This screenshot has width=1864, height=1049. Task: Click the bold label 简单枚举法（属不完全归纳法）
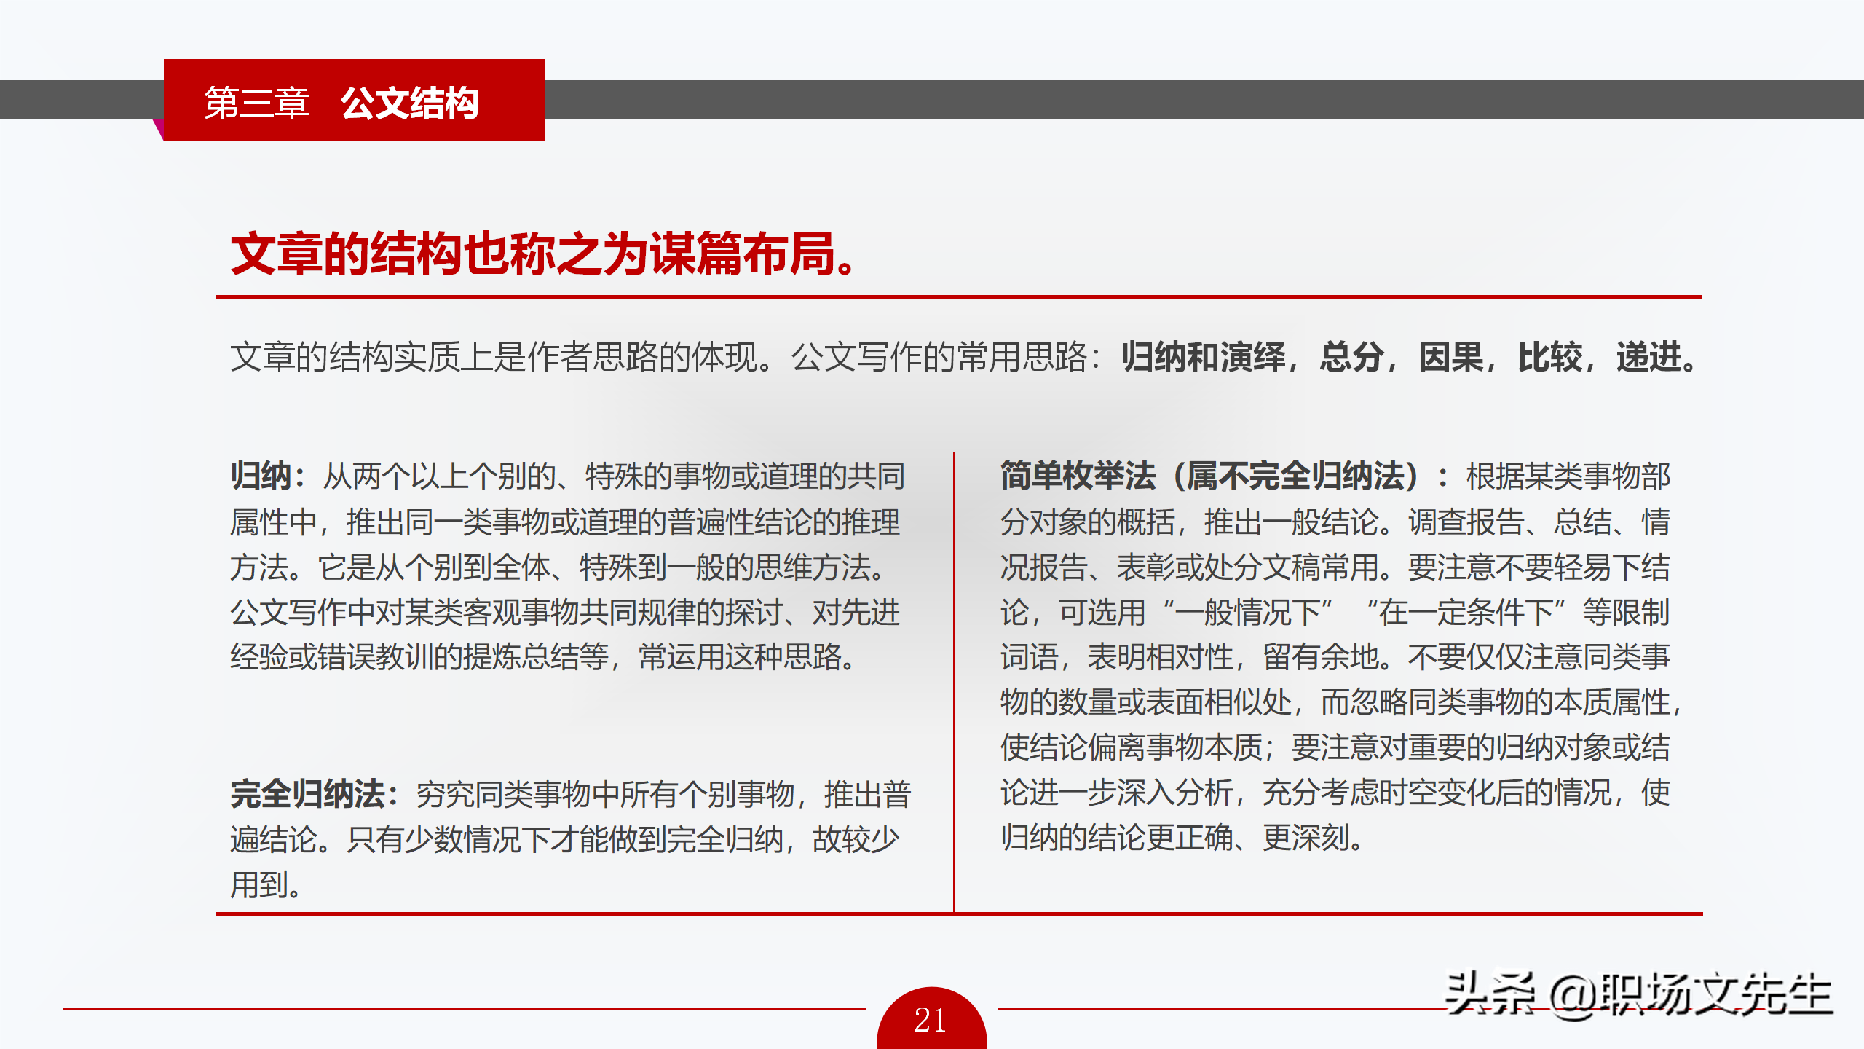(1209, 476)
